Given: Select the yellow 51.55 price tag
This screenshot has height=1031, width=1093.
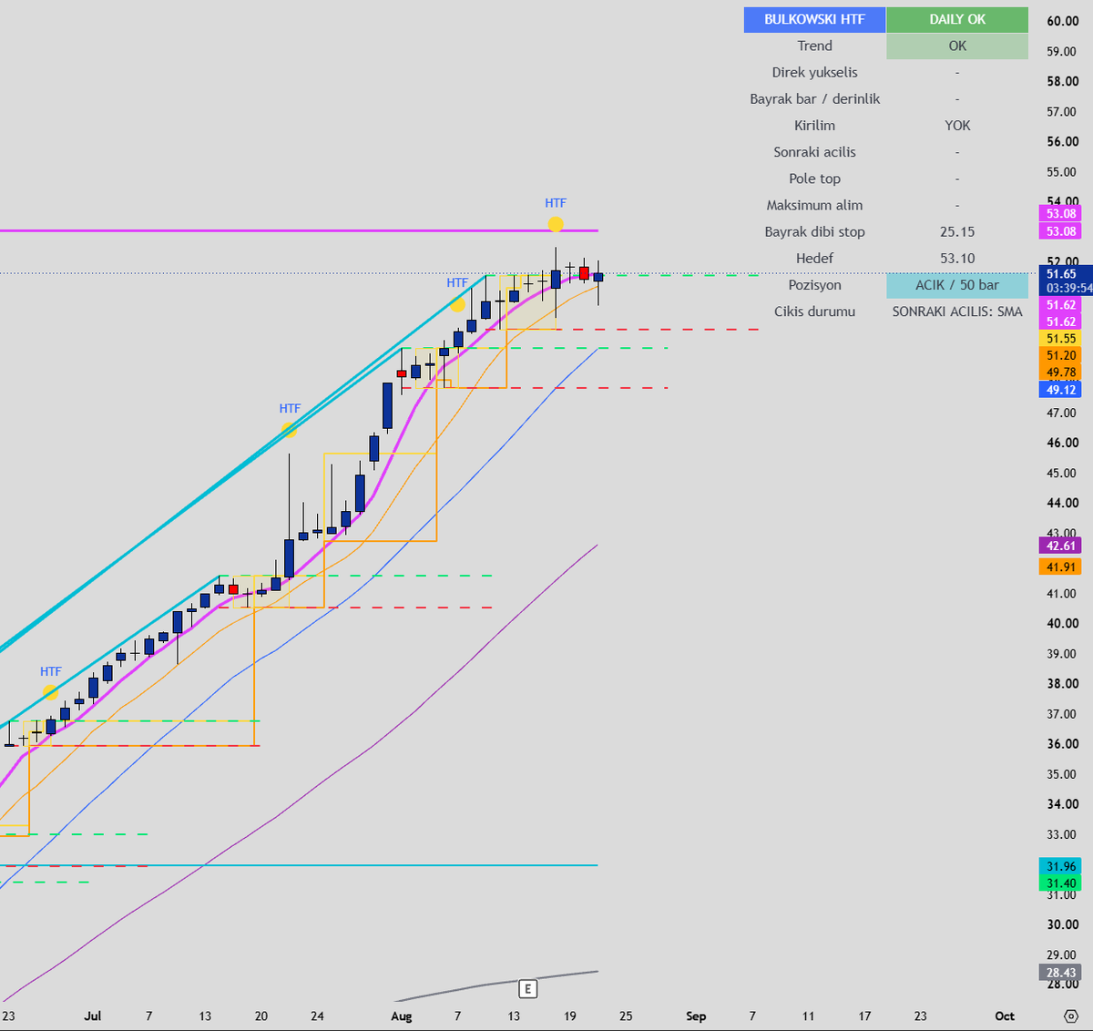Looking at the screenshot, I should tap(1061, 338).
